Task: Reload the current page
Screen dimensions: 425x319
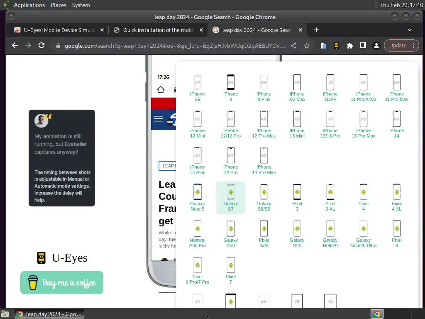Action: pos(41,46)
